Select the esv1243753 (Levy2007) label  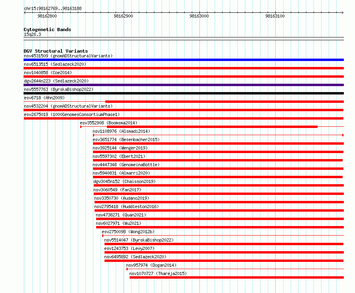pyautogui.click(x=129, y=248)
